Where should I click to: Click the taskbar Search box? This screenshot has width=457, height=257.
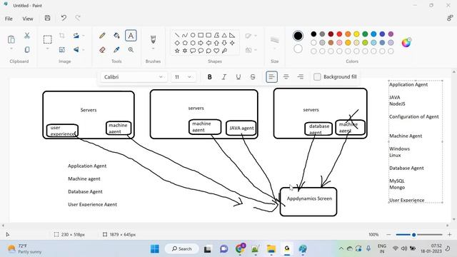182,249
